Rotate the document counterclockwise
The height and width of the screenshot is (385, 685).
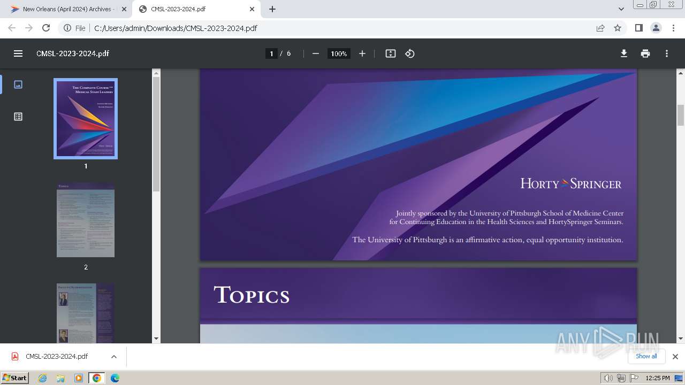click(410, 53)
